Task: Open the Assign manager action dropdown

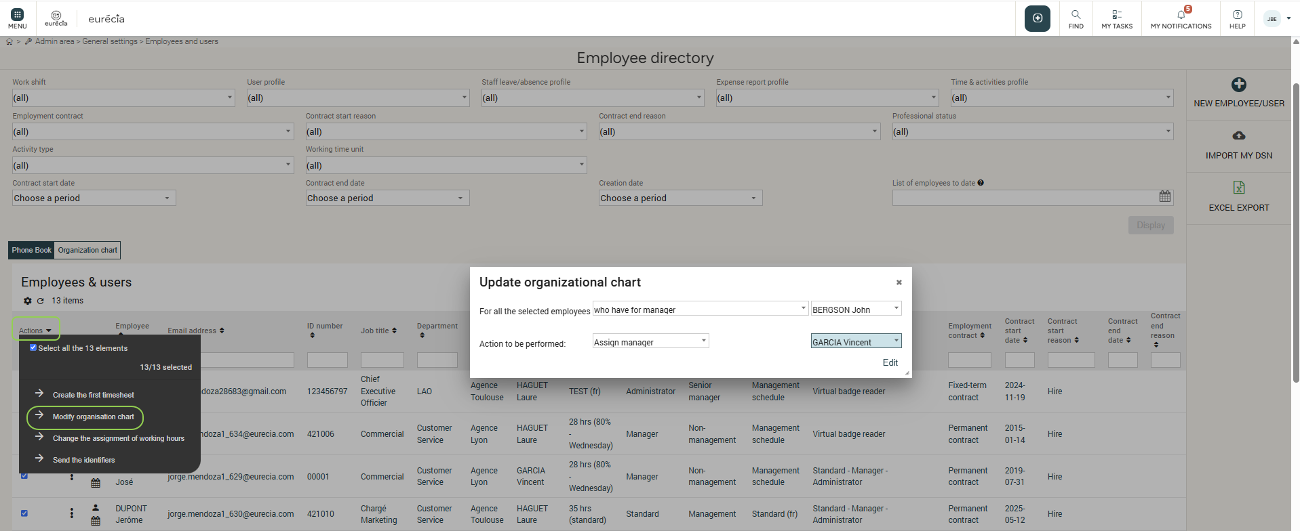Action: pos(650,341)
